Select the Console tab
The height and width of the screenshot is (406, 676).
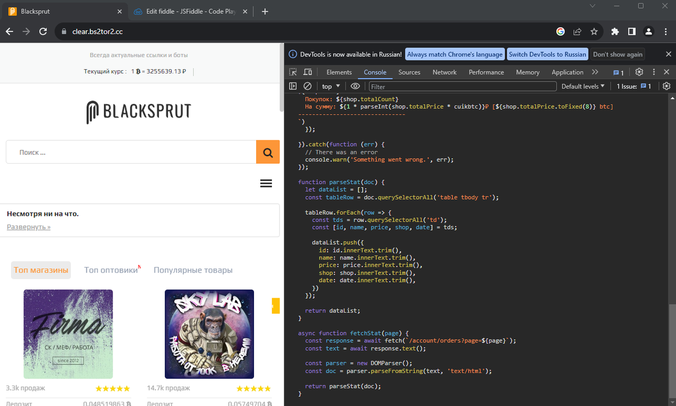(x=375, y=72)
